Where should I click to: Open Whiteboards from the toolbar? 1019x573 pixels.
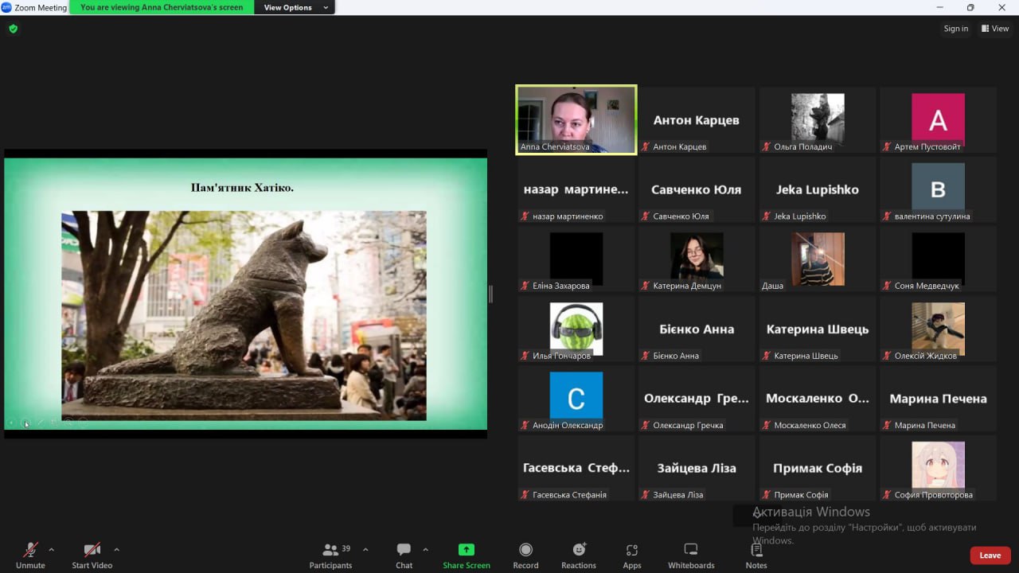click(691, 550)
